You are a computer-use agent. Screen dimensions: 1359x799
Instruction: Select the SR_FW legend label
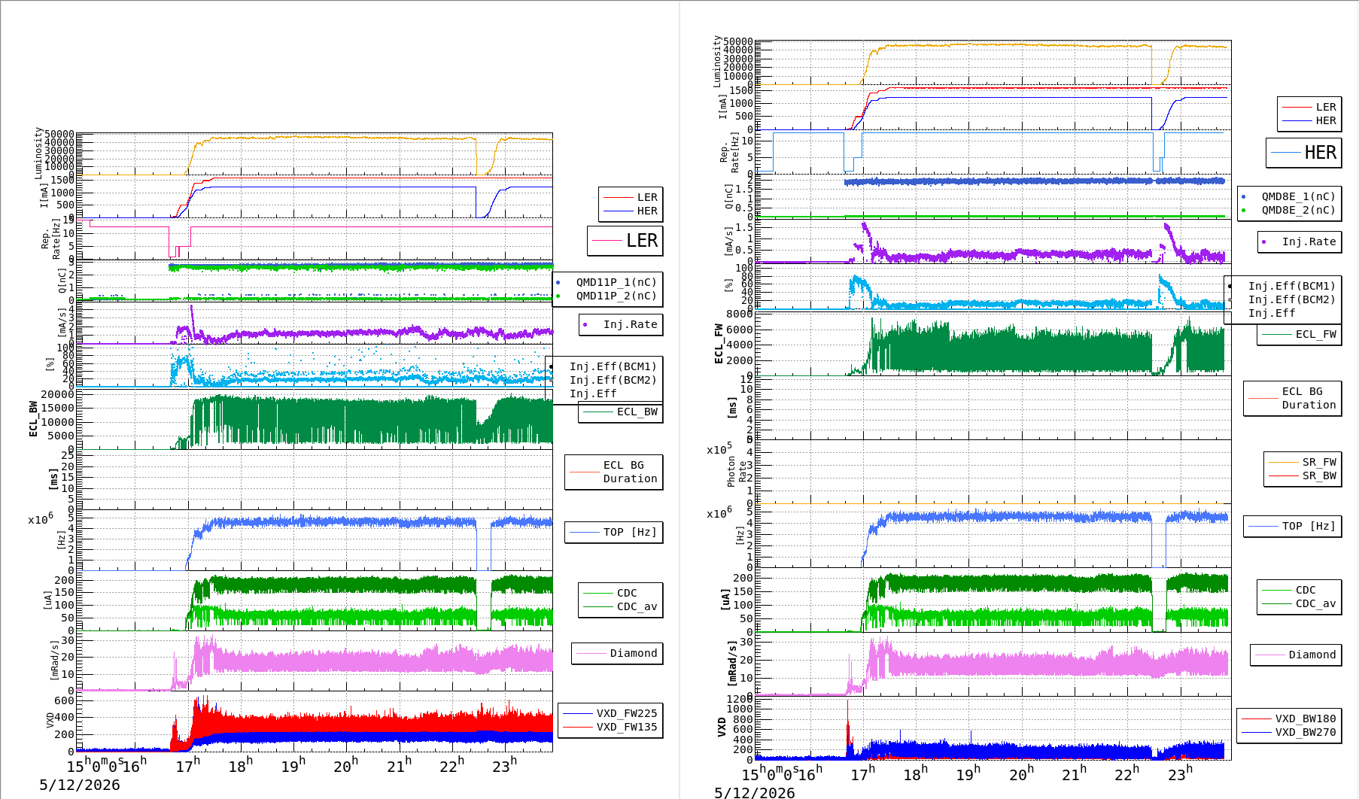point(1319,462)
